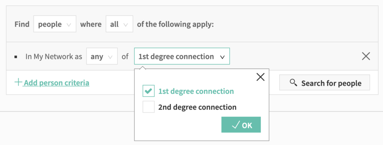Click the arrow in the 1st degree connection box
383x145 pixels.
pyautogui.click(x=222, y=57)
